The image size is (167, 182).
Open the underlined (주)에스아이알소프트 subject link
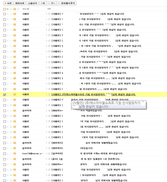(94, 94)
